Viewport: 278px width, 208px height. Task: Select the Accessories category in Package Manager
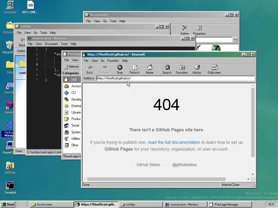pyautogui.click(x=72, y=86)
